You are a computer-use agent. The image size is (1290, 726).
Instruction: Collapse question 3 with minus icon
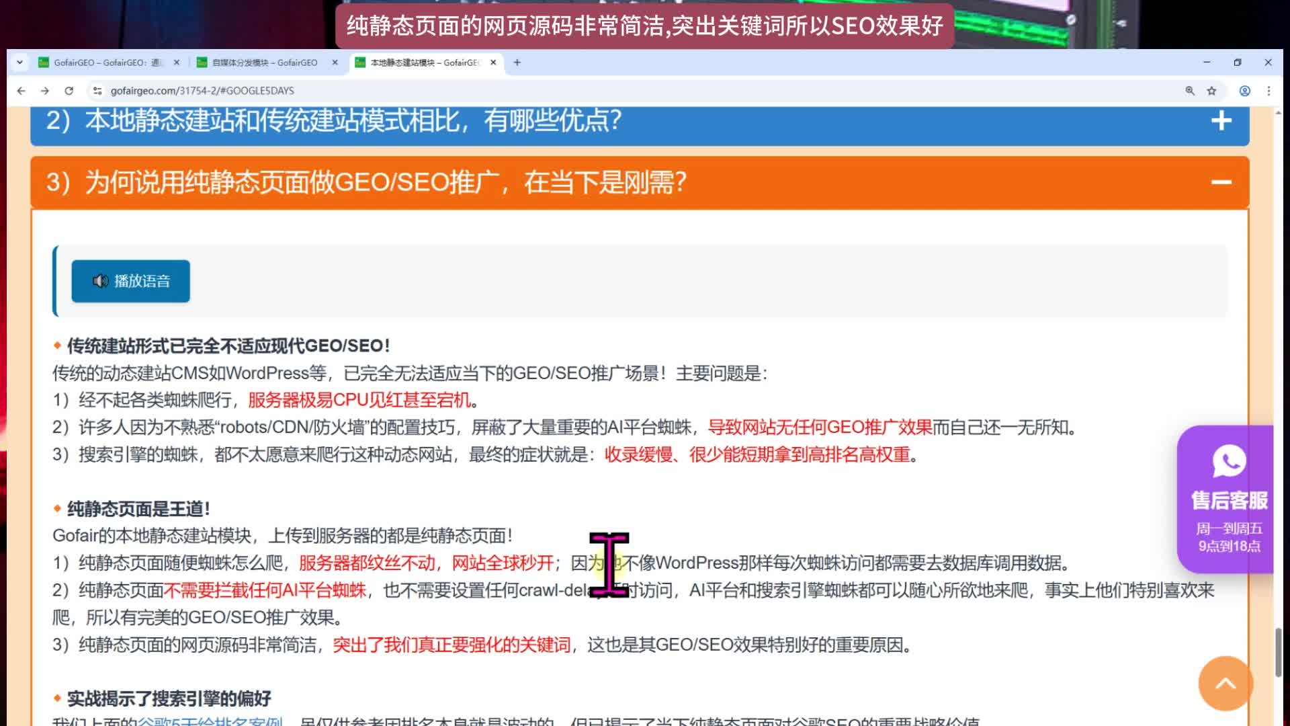click(1221, 182)
